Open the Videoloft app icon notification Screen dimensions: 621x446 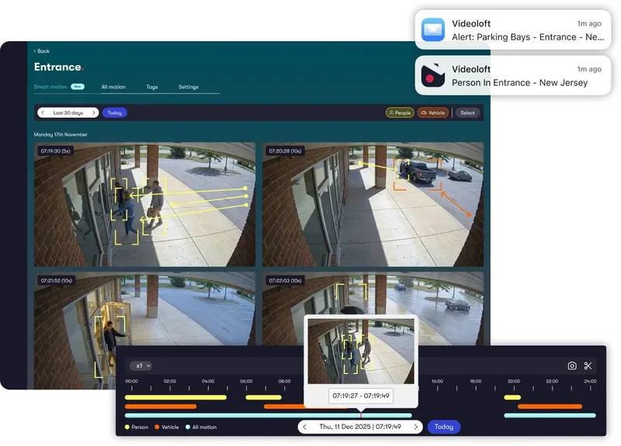coord(433,75)
